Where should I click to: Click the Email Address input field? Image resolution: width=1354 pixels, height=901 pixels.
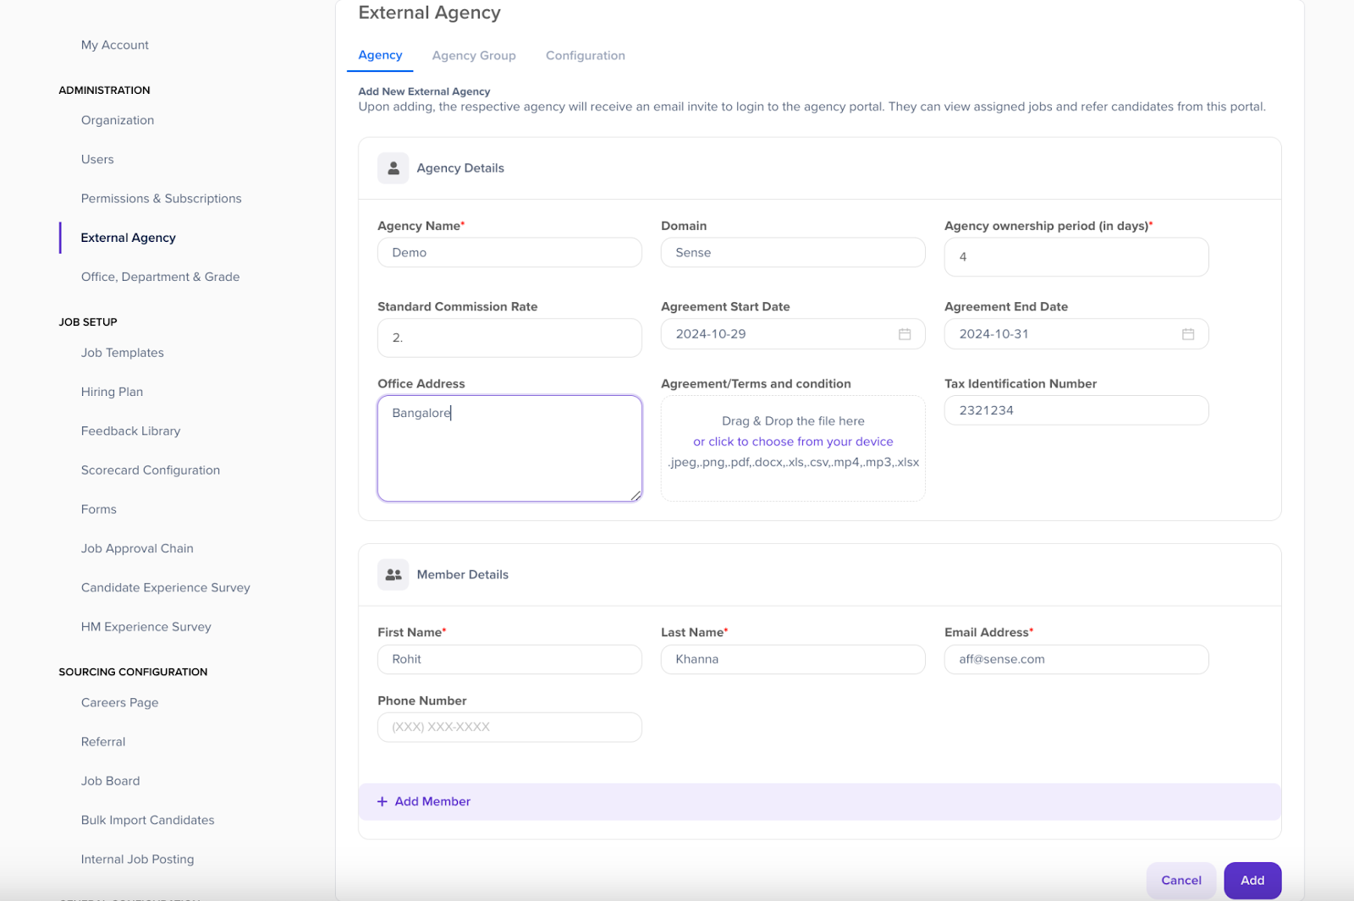point(1076,660)
